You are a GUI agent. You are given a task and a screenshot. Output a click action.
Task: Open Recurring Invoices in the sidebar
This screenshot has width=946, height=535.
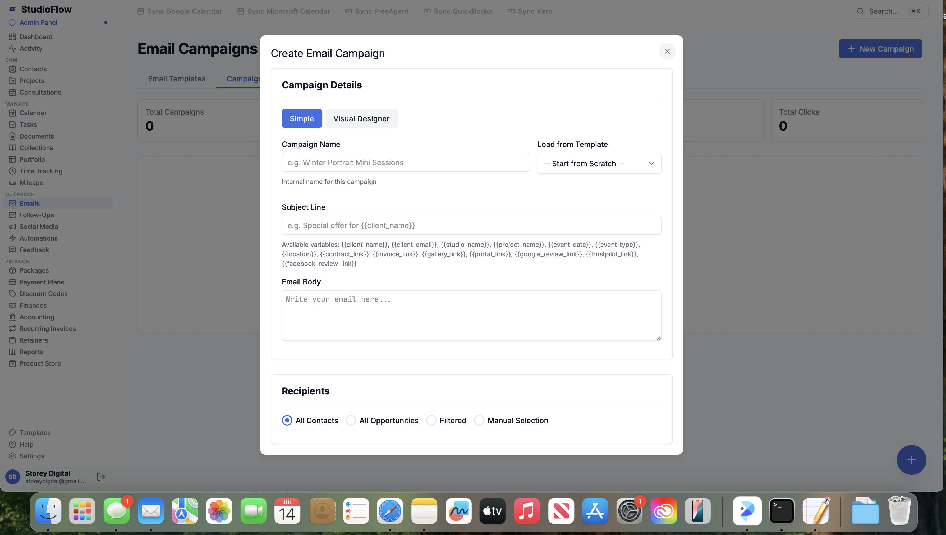point(47,329)
